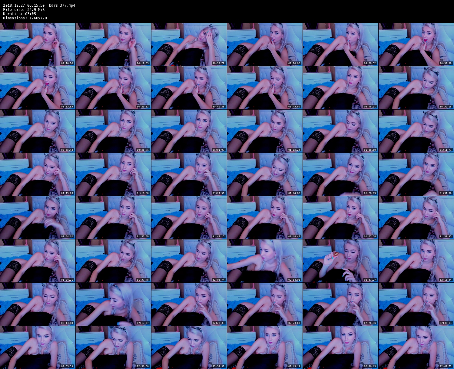Click the frame marked 02:07.27
Viewport: 454px width, 369px height.
click(x=340, y=261)
